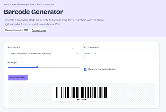Image resolution: width=166 pixels, height=112 pixels.
Task: Click the unfilled part of Bar height track
Action: click(x=59, y=67)
